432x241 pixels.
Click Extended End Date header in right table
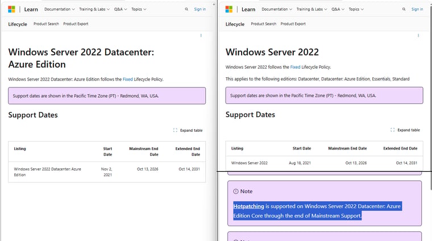[x=400, y=148]
